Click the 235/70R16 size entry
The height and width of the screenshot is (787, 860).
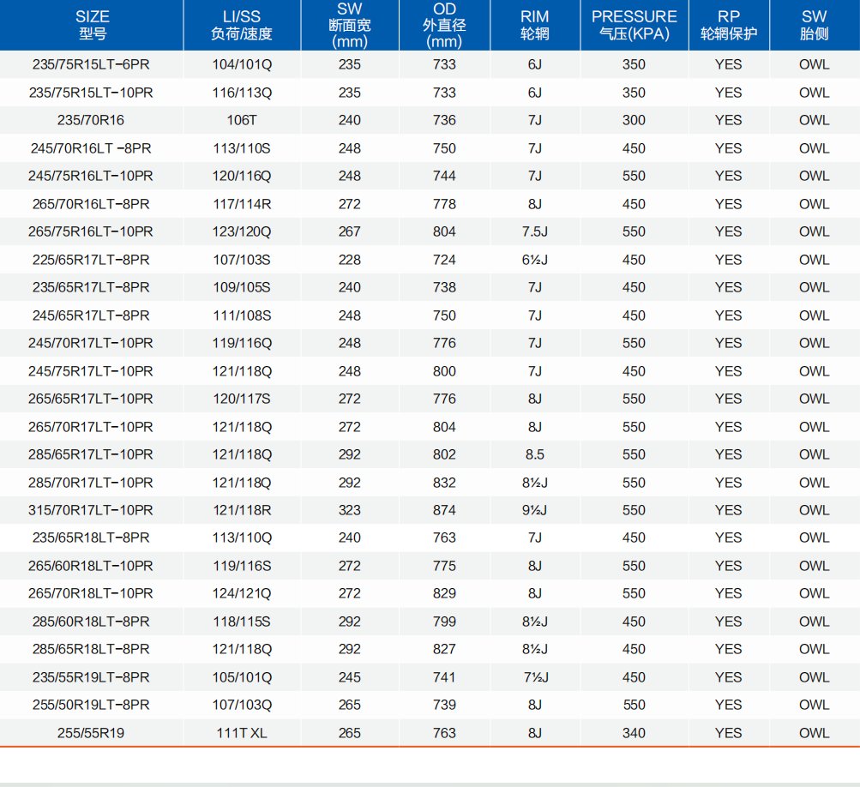[x=91, y=120]
